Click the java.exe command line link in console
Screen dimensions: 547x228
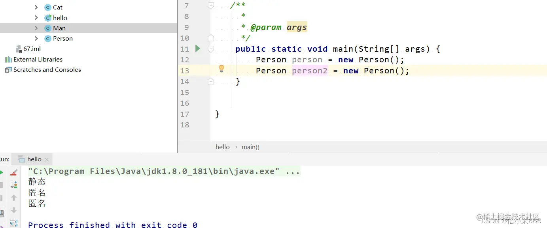coord(164,171)
